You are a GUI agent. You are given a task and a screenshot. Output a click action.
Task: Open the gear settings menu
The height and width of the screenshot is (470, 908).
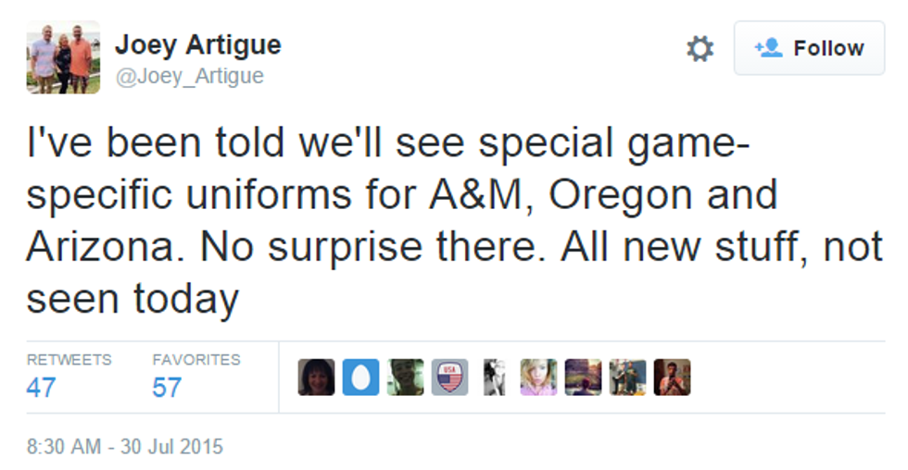pyautogui.click(x=700, y=48)
